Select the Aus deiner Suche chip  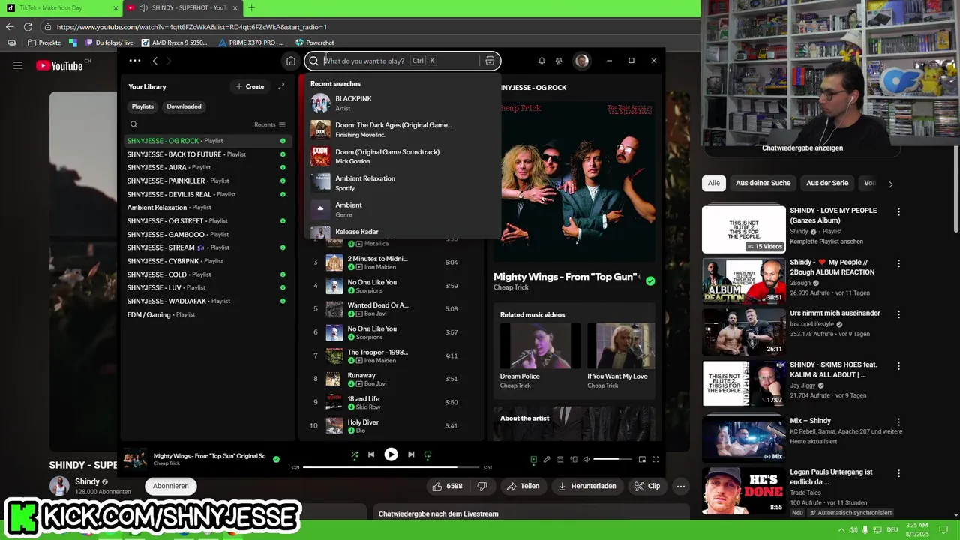[x=763, y=183]
